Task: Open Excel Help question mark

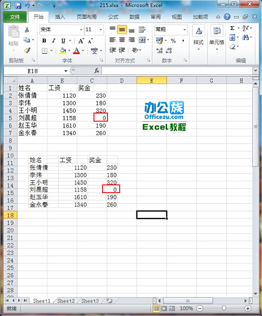Action: pyautogui.click(x=227, y=17)
